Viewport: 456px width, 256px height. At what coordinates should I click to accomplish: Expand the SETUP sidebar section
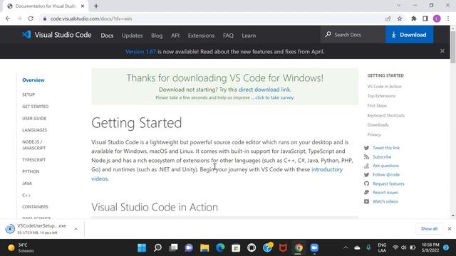28,95
